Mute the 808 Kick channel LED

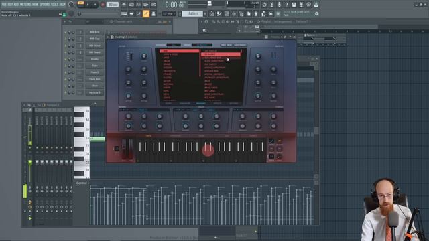pyautogui.click(x=66, y=32)
